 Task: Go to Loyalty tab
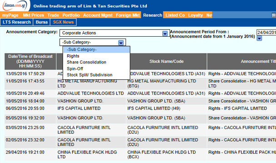[196, 15]
